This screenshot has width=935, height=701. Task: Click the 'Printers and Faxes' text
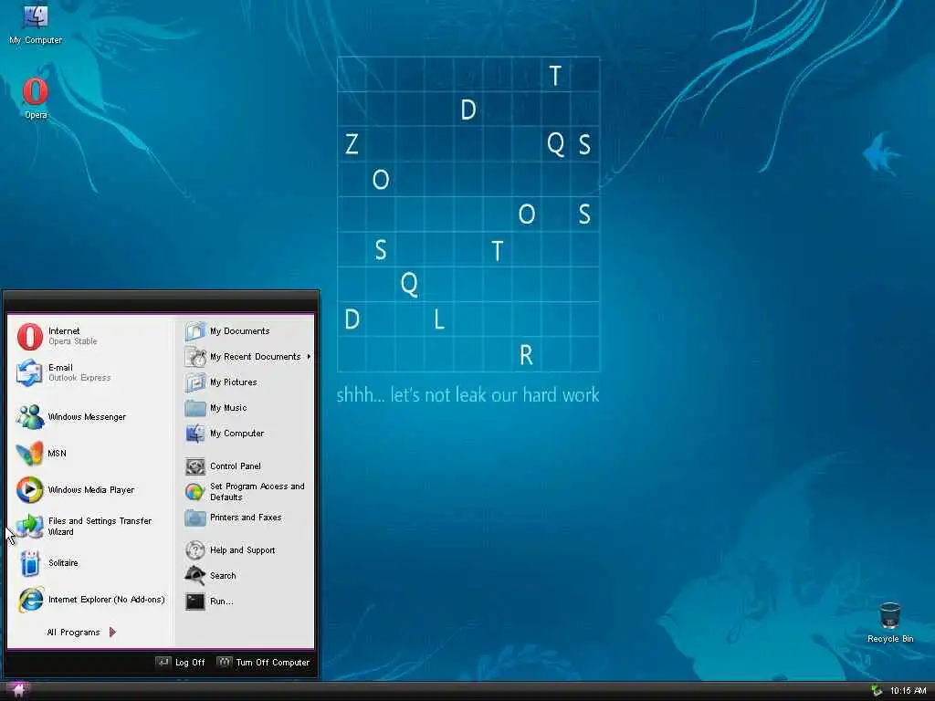[246, 518]
